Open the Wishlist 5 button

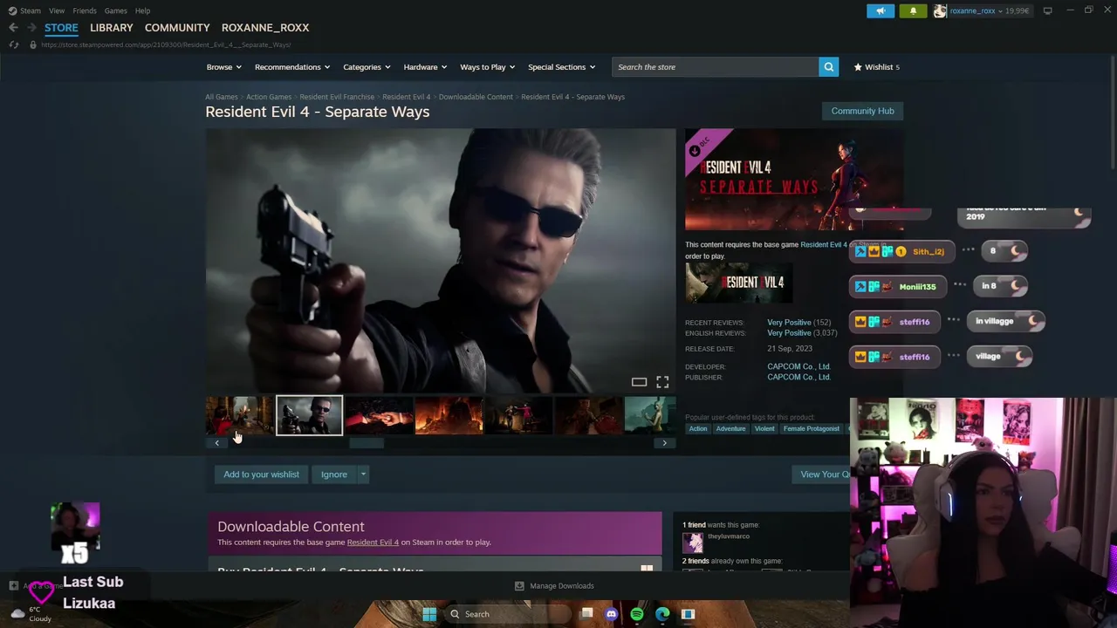[x=877, y=67]
